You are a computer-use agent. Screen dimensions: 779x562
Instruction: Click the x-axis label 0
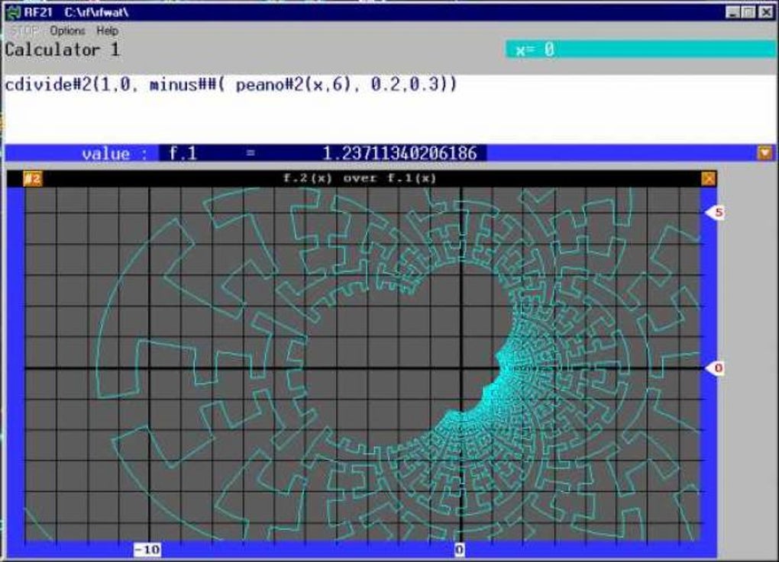click(x=460, y=549)
